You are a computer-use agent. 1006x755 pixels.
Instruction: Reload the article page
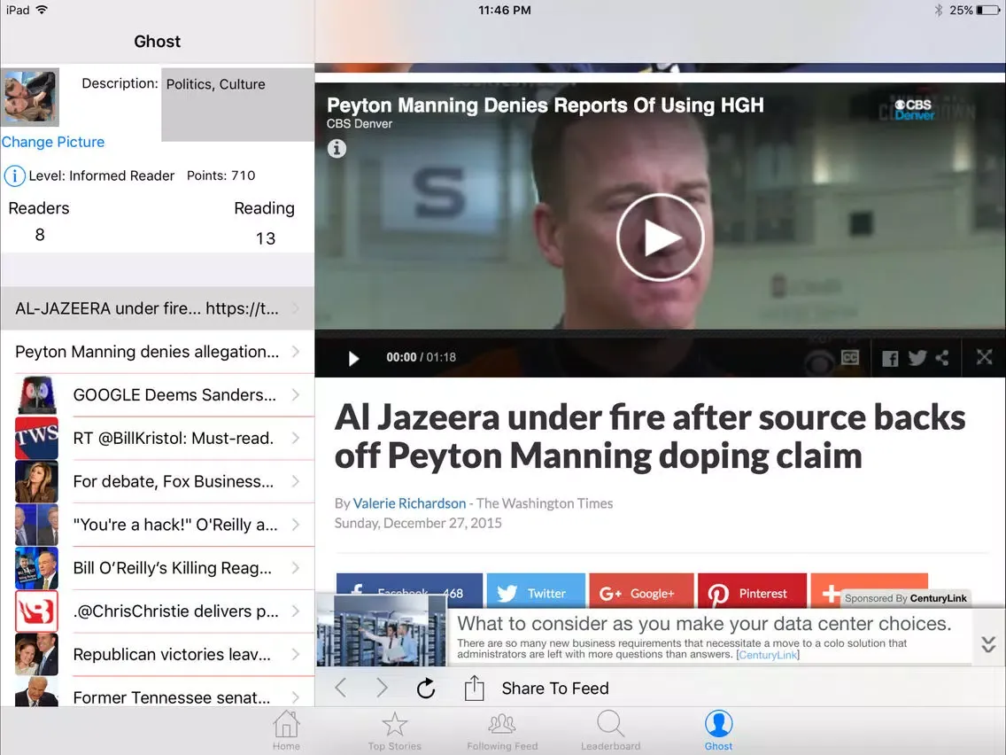425,689
